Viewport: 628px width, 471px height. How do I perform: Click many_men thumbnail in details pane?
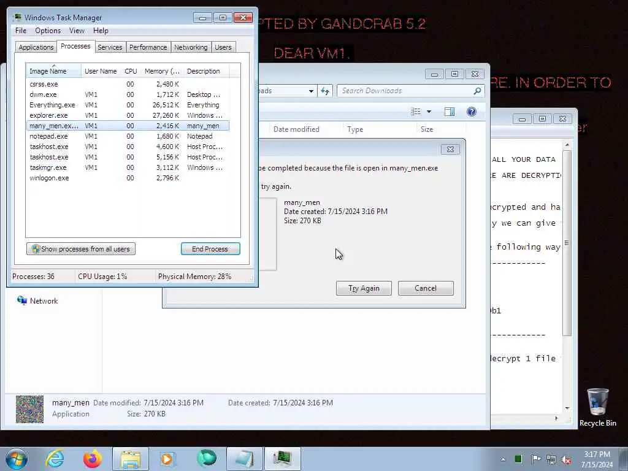pyautogui.click(x=29, y=409)
